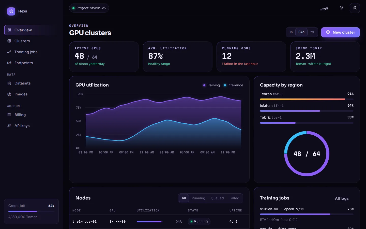Click the Clusters chip icon

tap(9, 41)
